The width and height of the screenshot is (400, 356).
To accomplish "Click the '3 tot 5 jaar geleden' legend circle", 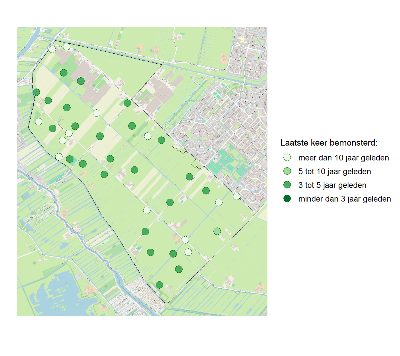I will [287, 185].
